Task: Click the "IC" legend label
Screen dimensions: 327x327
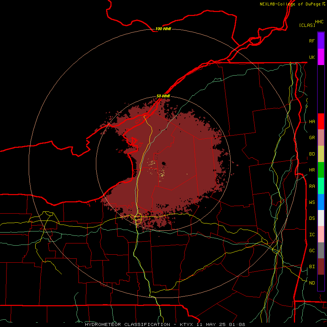Action: [x=312, y=235]
